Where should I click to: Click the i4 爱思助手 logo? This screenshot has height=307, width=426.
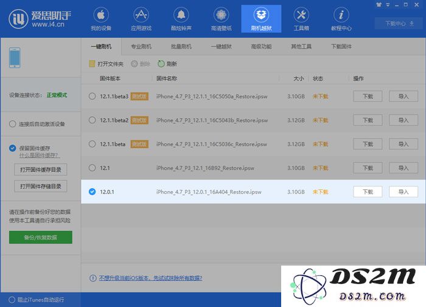click(40, 18)
